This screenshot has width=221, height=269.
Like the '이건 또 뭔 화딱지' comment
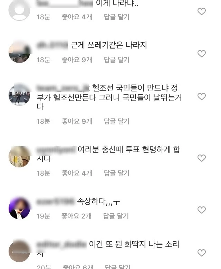201,253
